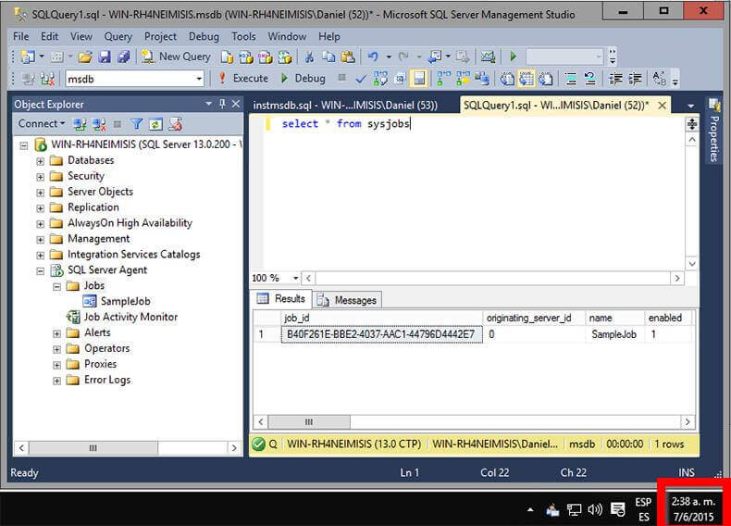Switch to the Messages tab
Viewport: 731px width, 526px height.
click(x=348, y=300)
